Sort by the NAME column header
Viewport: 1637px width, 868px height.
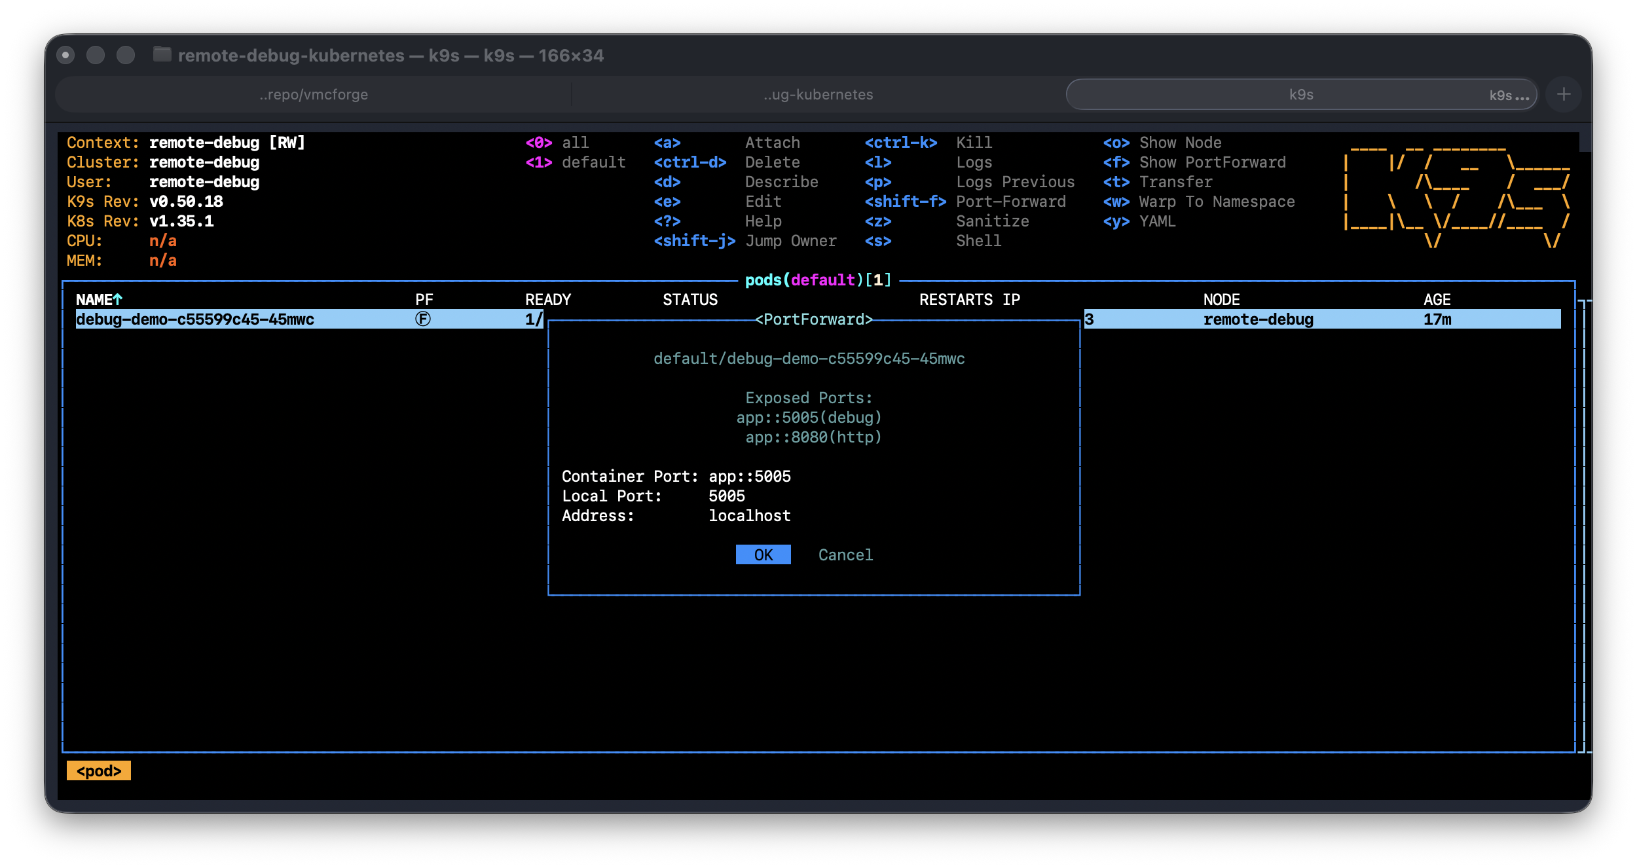click(x=99, y=299)
